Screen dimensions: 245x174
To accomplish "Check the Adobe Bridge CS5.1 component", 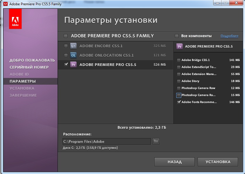I will tap(179, 60).
